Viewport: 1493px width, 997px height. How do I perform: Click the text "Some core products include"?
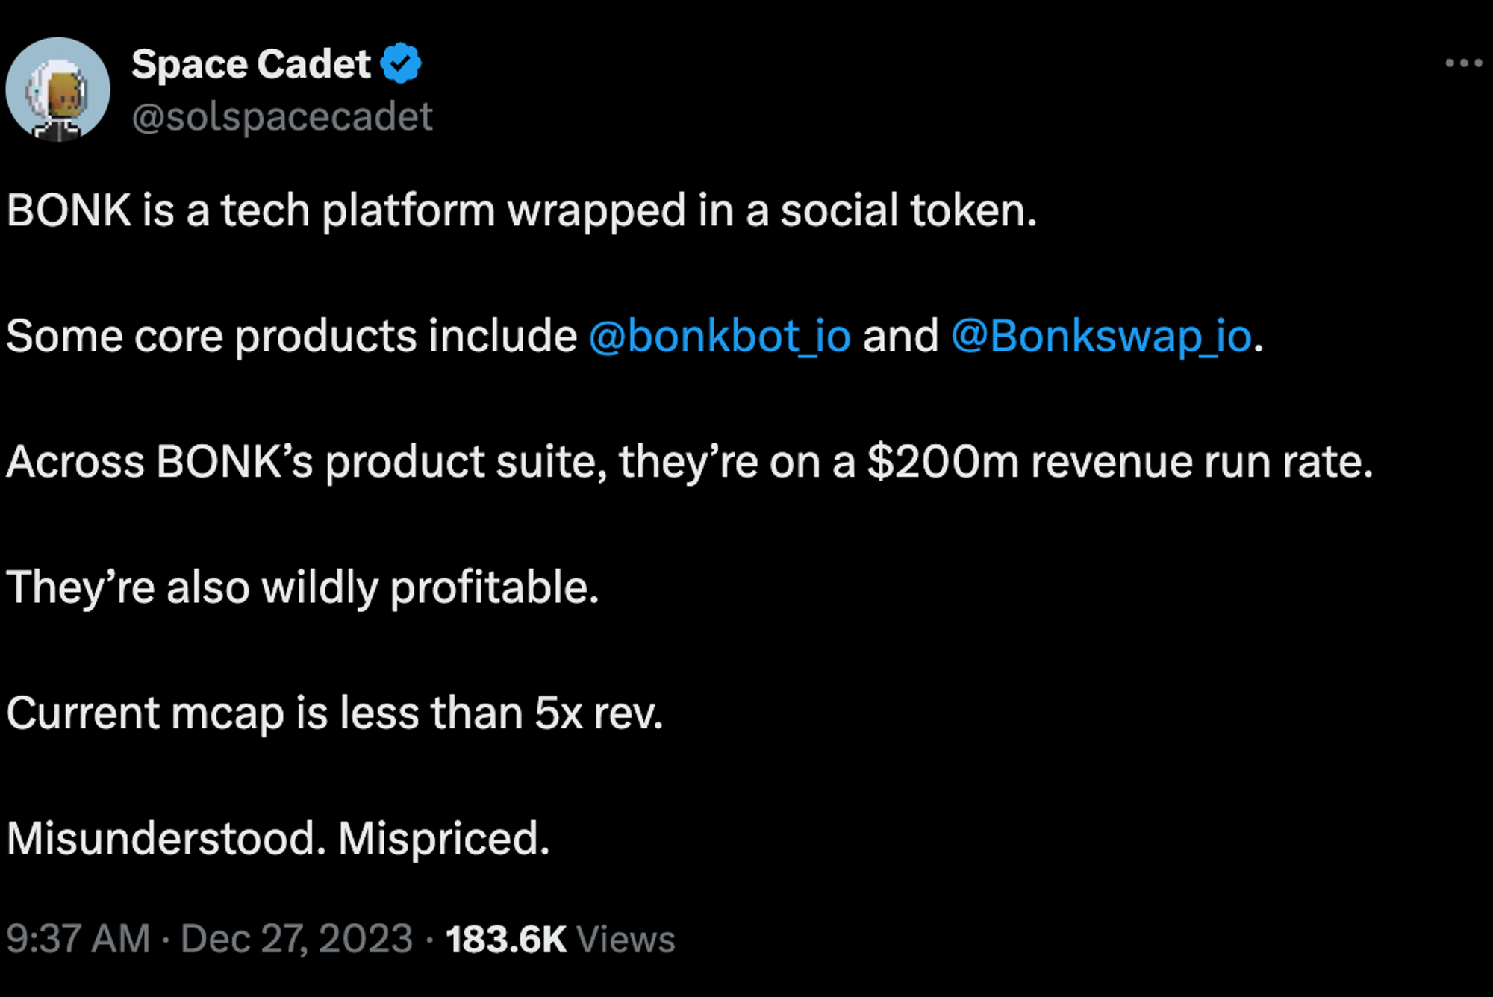click(x=291, y=336)
